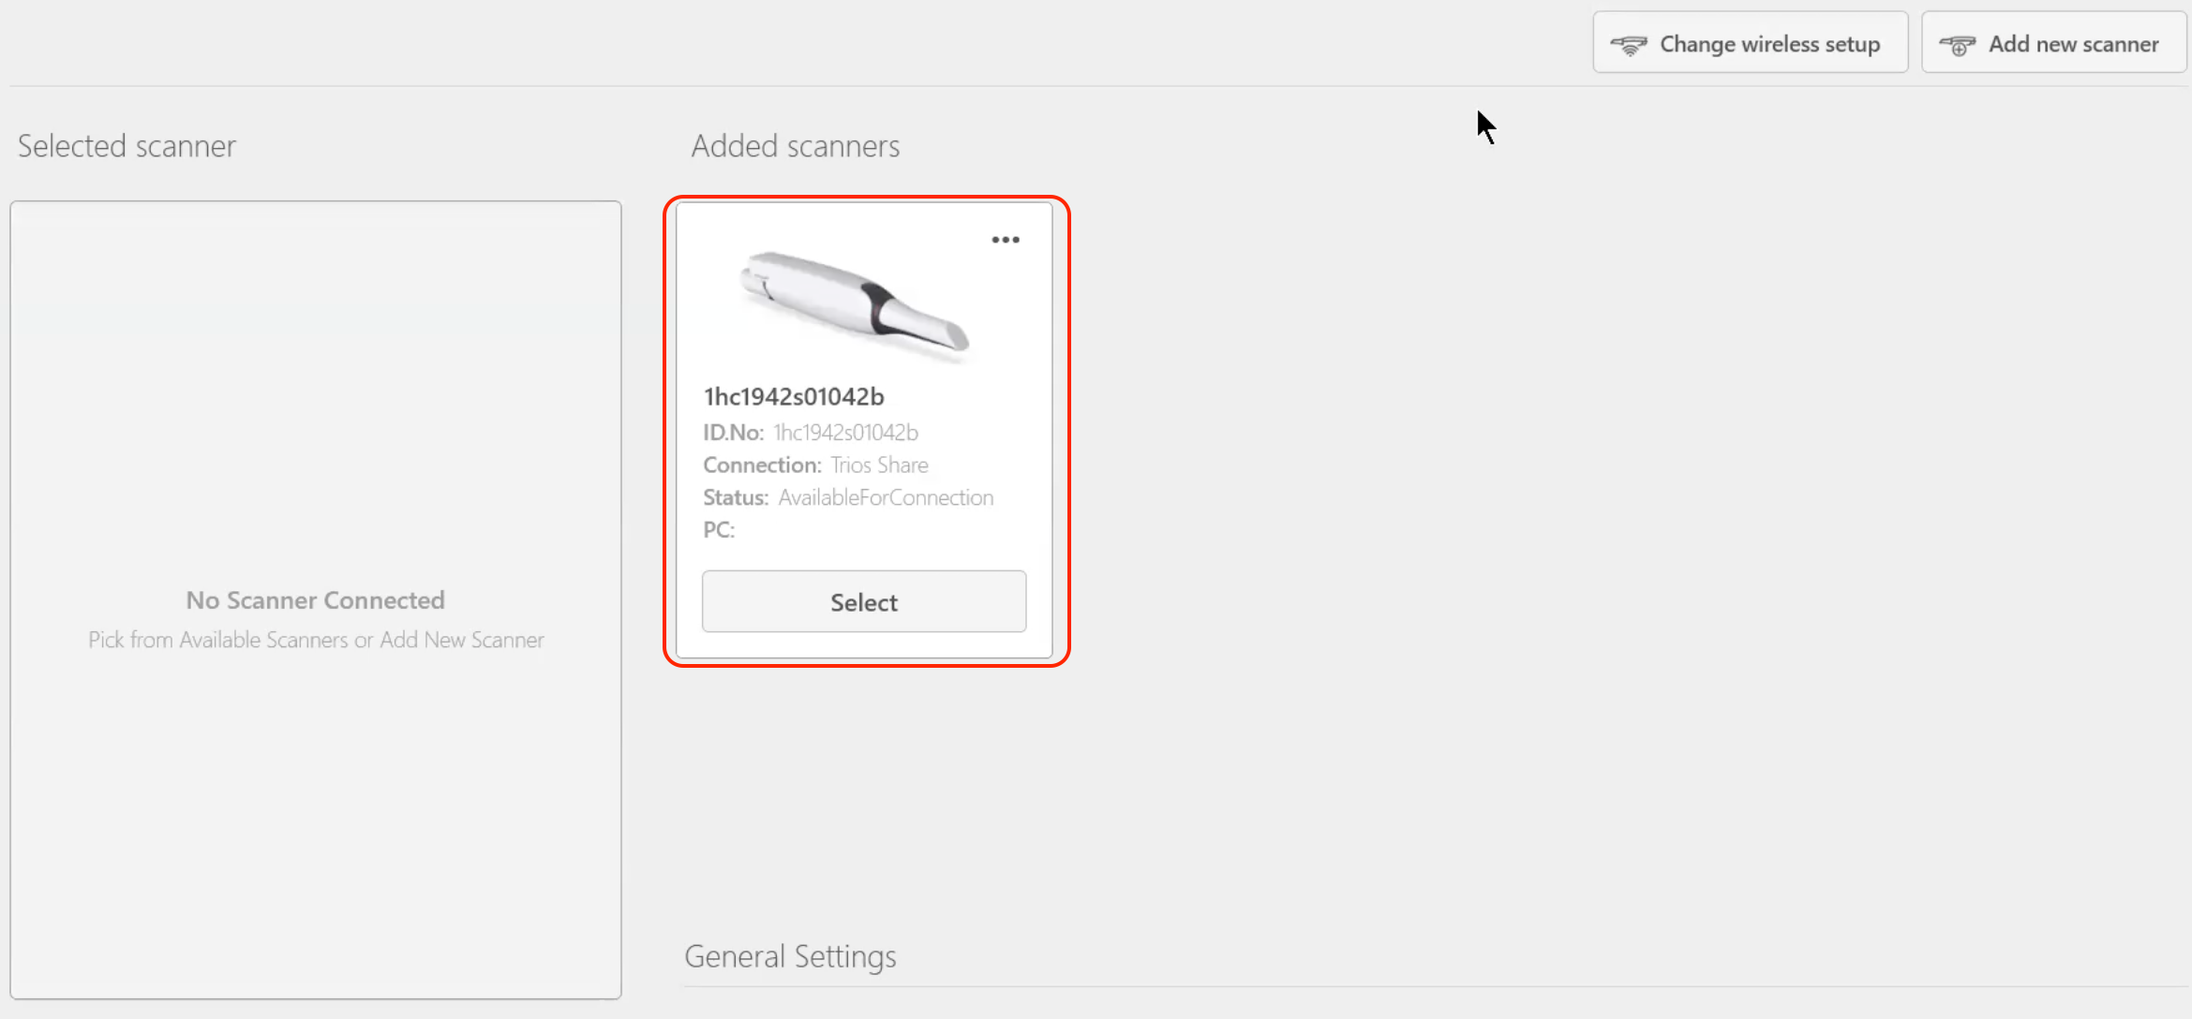Click the Selected scanner heading
The image size is (2192, 1019).
click(x=127, y=146)
